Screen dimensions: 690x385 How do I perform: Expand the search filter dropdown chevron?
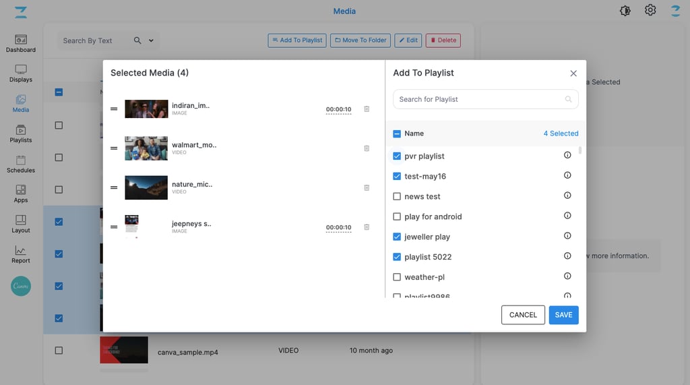(x=151, y=40)
